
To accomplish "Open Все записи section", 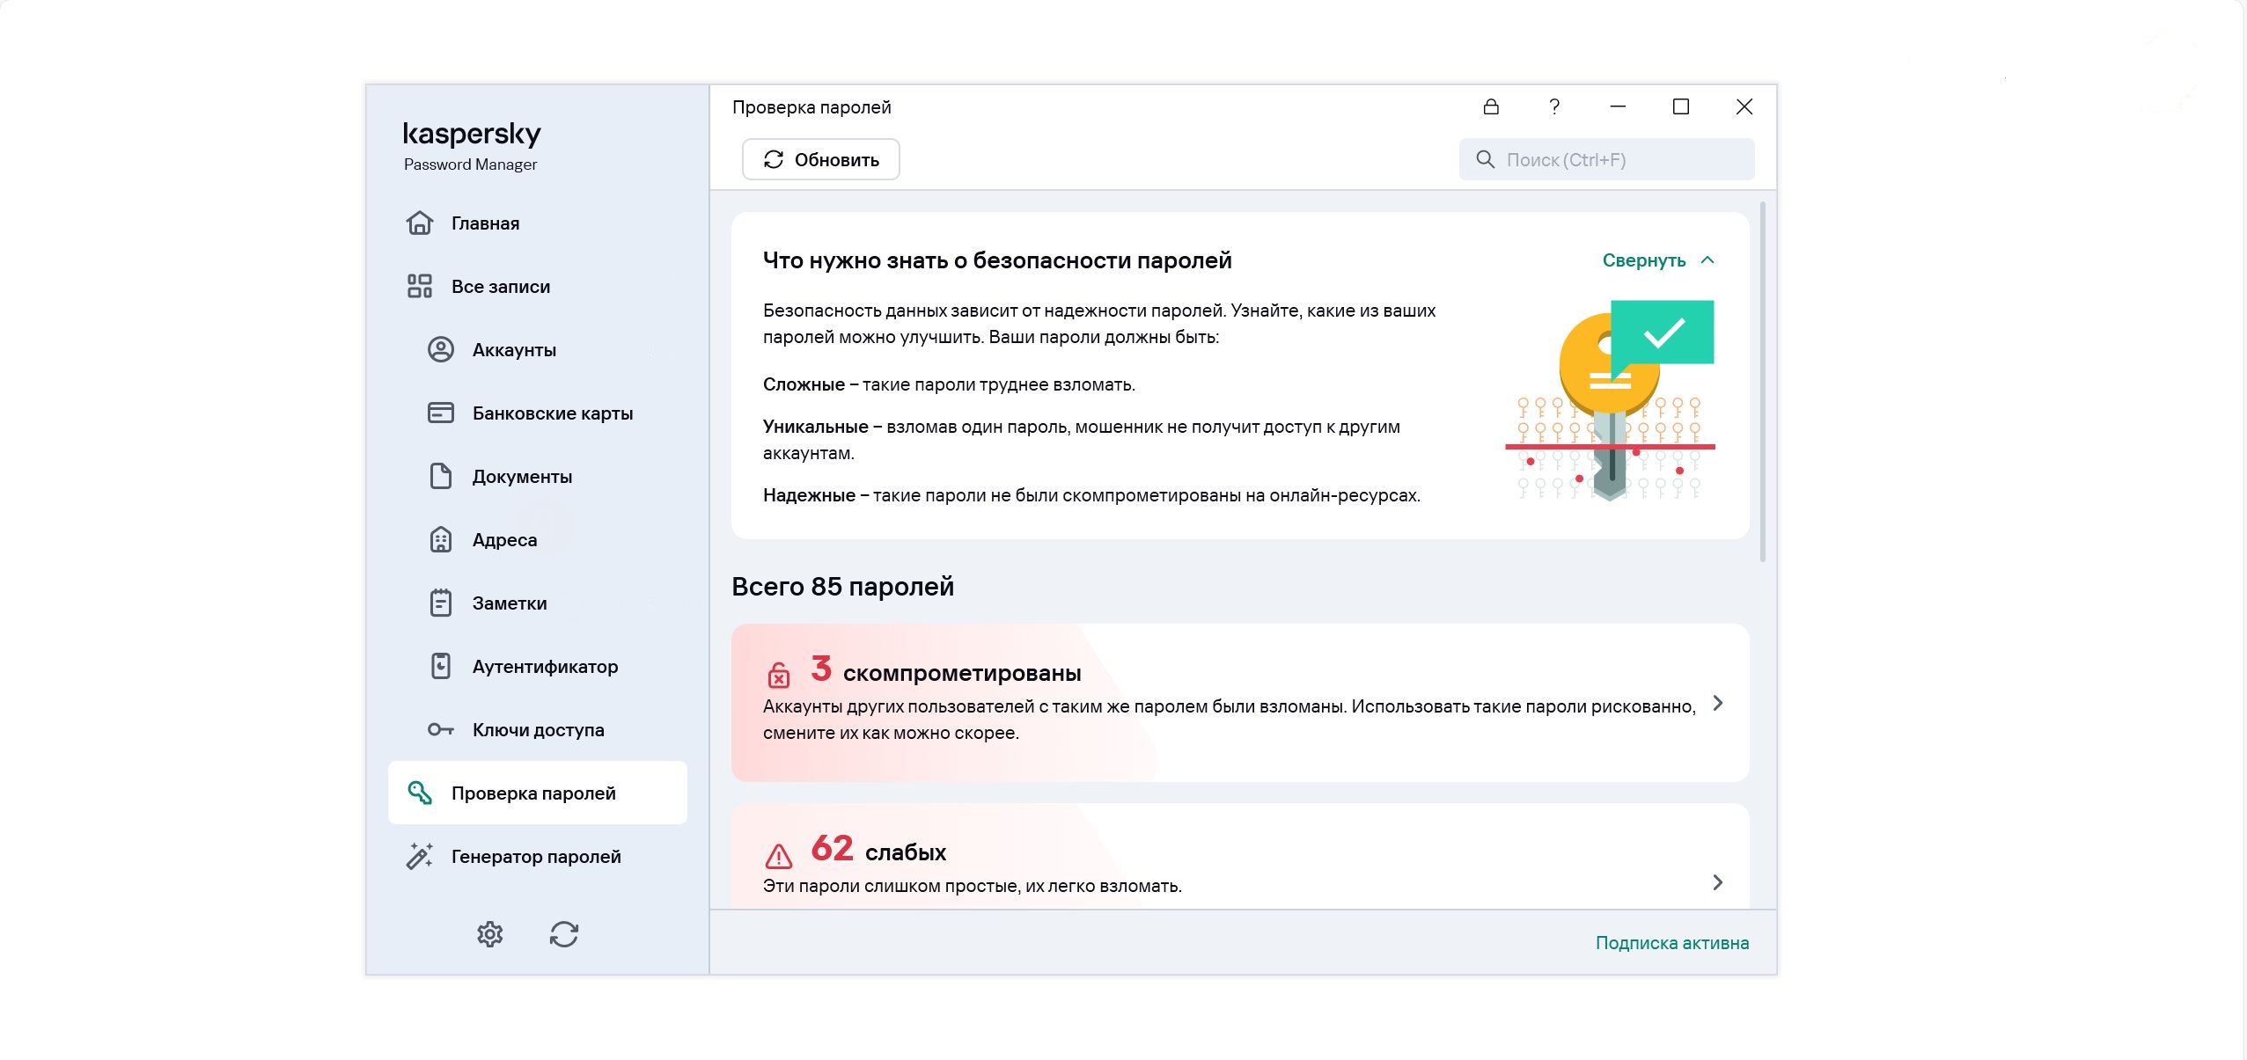I will point(500,287).
